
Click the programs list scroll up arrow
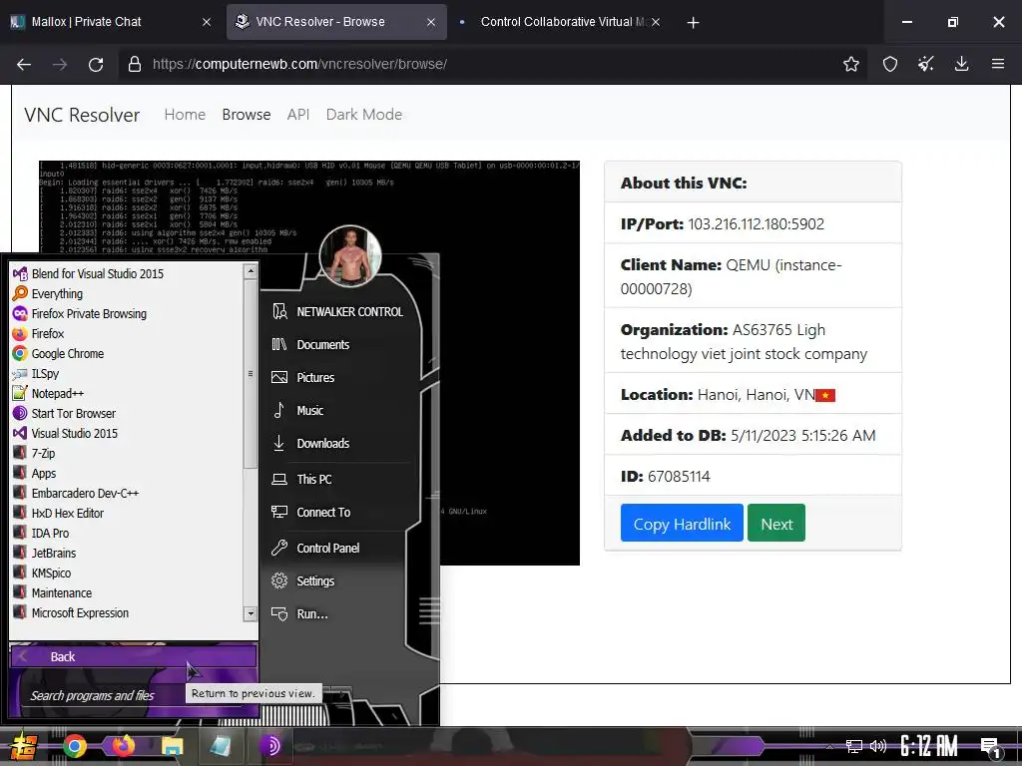251,271
